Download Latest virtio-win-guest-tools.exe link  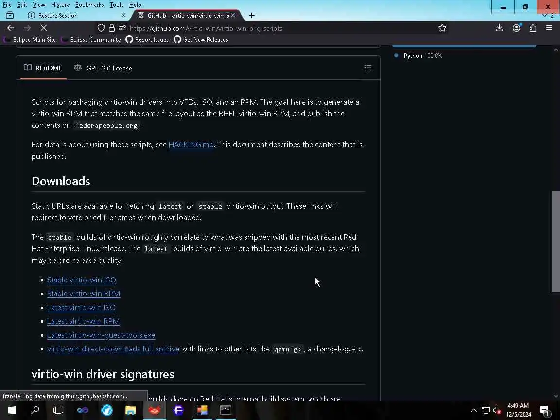[x=101, y=335]
